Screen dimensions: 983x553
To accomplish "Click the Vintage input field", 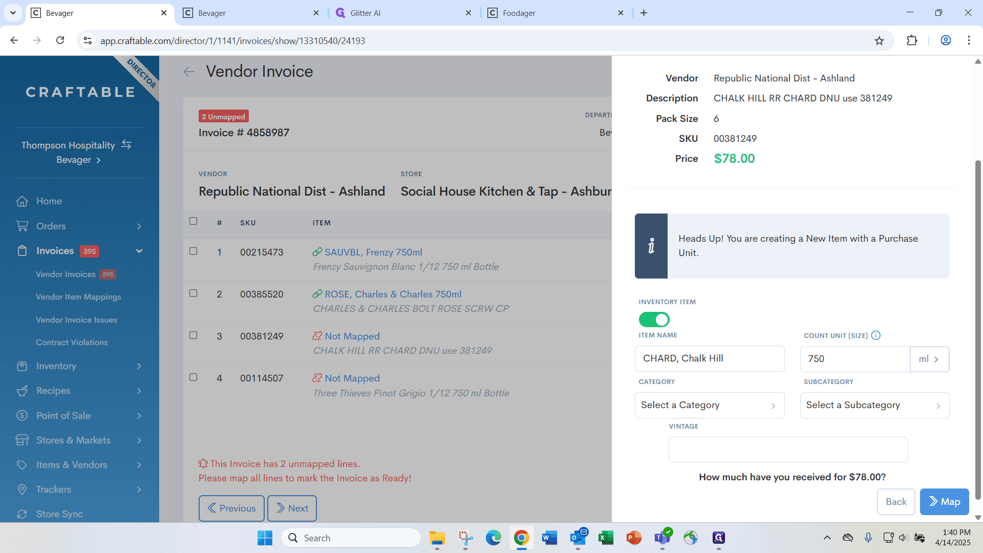I will click(788, 450).
